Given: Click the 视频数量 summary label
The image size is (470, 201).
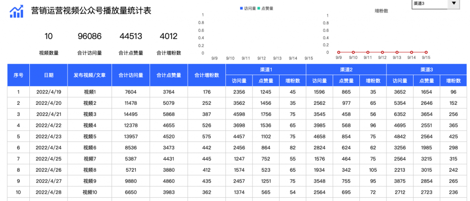Looking at the screenshot, I should click(x=49, y=53).
